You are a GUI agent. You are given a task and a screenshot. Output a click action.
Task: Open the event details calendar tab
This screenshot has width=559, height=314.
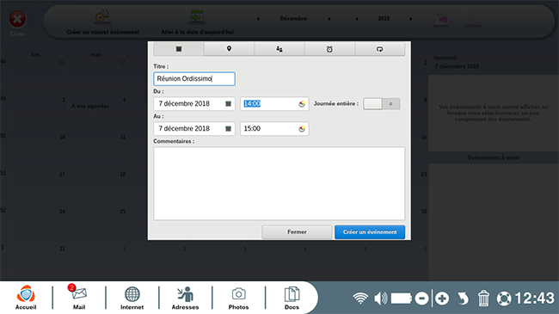(x=179, y=49)
